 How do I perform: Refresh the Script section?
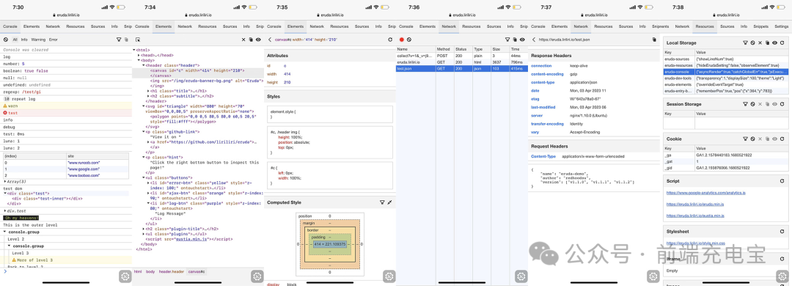tap(782, 181)
